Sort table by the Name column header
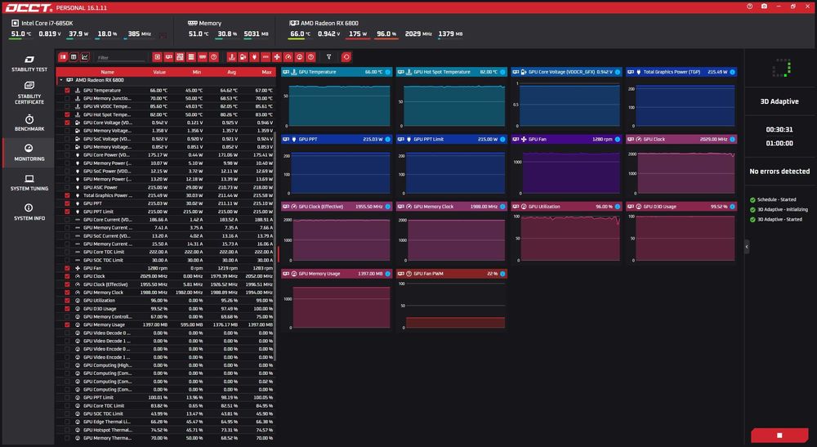817x447 pixels. point(107,72)
